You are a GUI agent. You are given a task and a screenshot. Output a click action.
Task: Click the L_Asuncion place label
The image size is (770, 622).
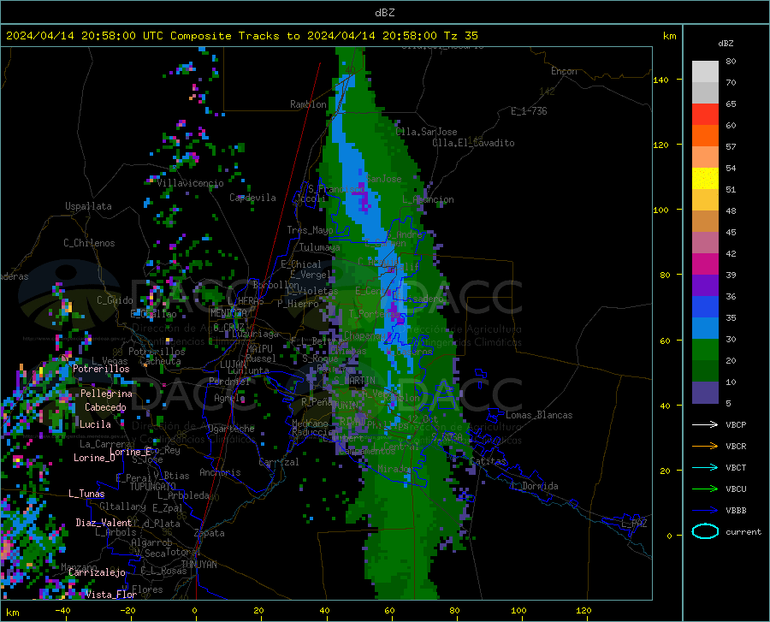pyautogui.click(x=429, y=199)
